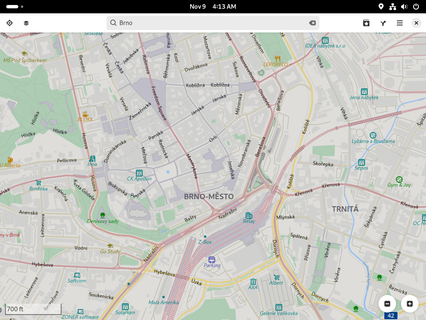
Task: Click the Go Study school icon
Action: [110, 246]
